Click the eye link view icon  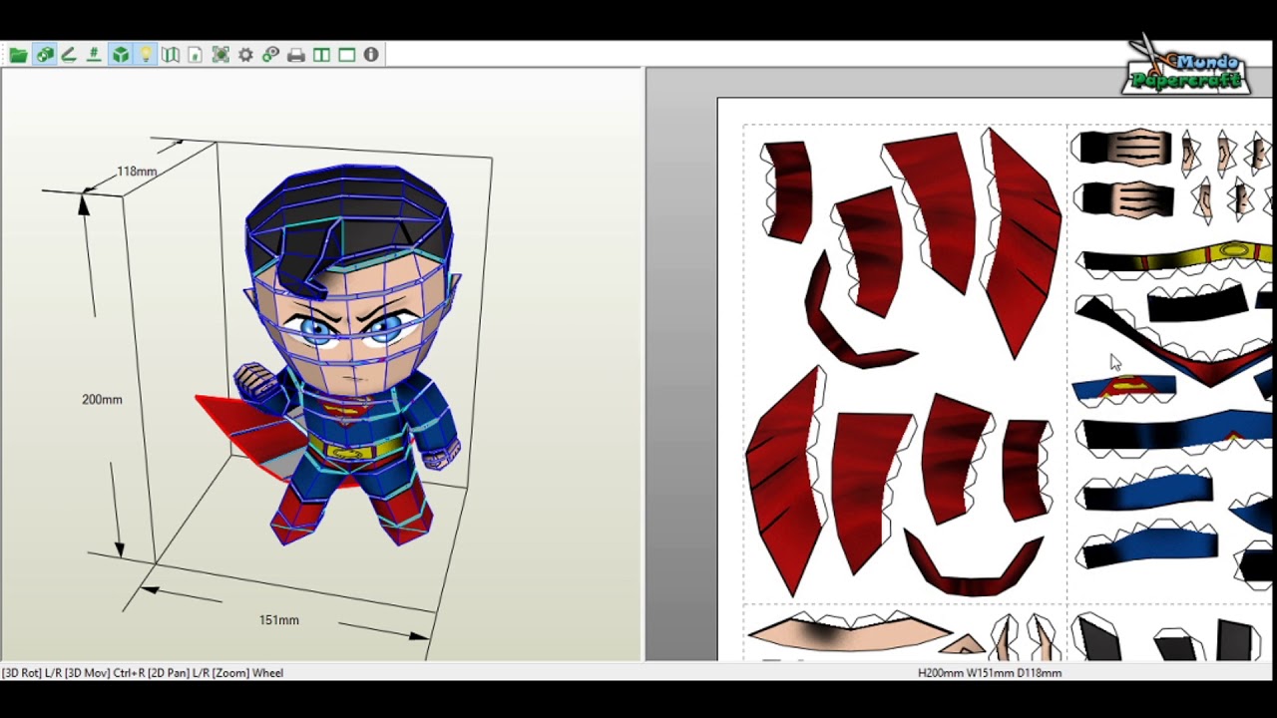pyautogui.click(x=270, y=55)
